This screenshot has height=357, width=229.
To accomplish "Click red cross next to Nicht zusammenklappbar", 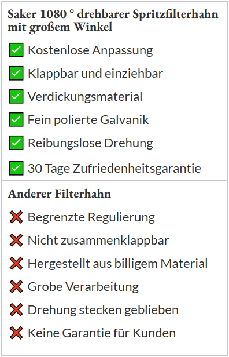I will pos(16,241).
